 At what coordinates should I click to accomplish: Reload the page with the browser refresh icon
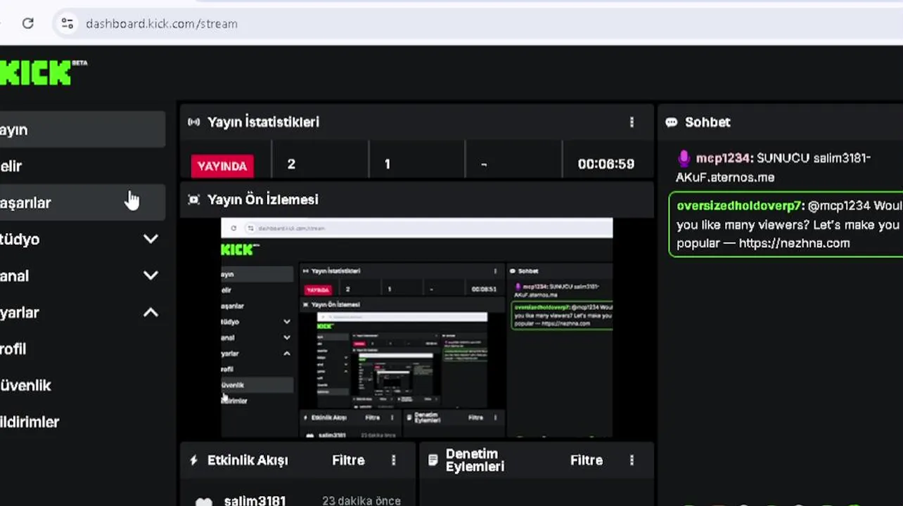[x=28, y=23]
